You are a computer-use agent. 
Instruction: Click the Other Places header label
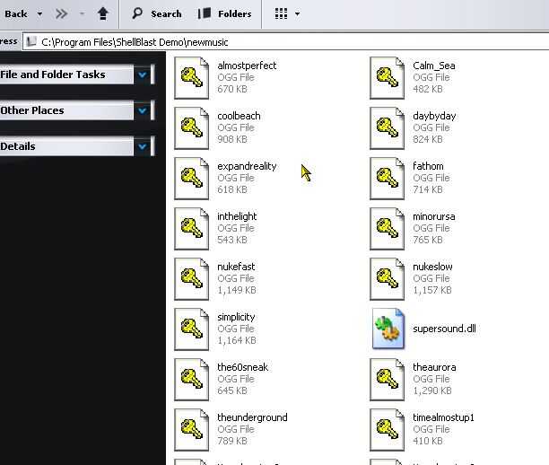click(32, 110)
